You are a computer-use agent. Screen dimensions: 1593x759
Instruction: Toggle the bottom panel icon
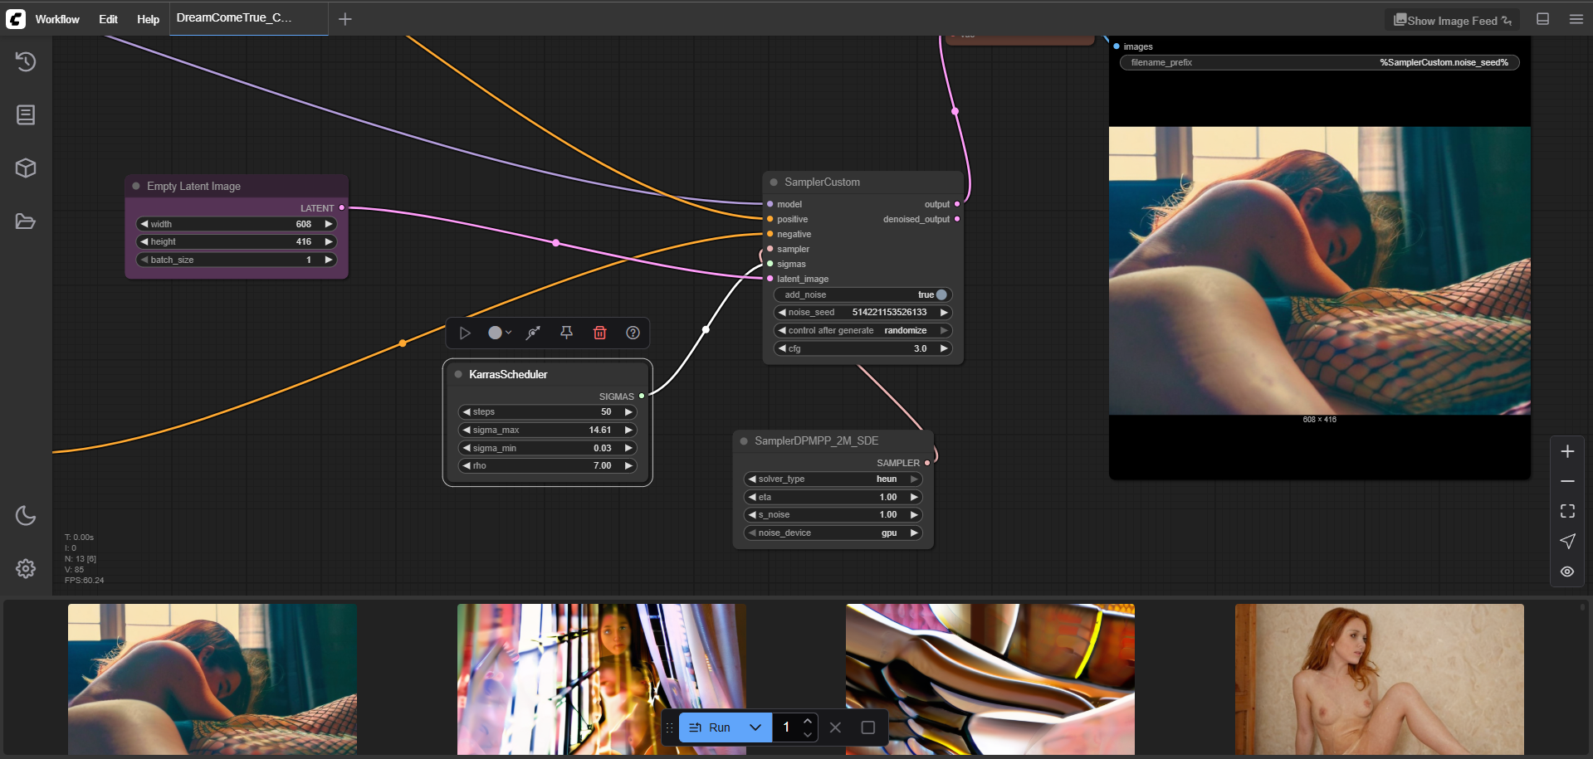[x=1543, y=19]
